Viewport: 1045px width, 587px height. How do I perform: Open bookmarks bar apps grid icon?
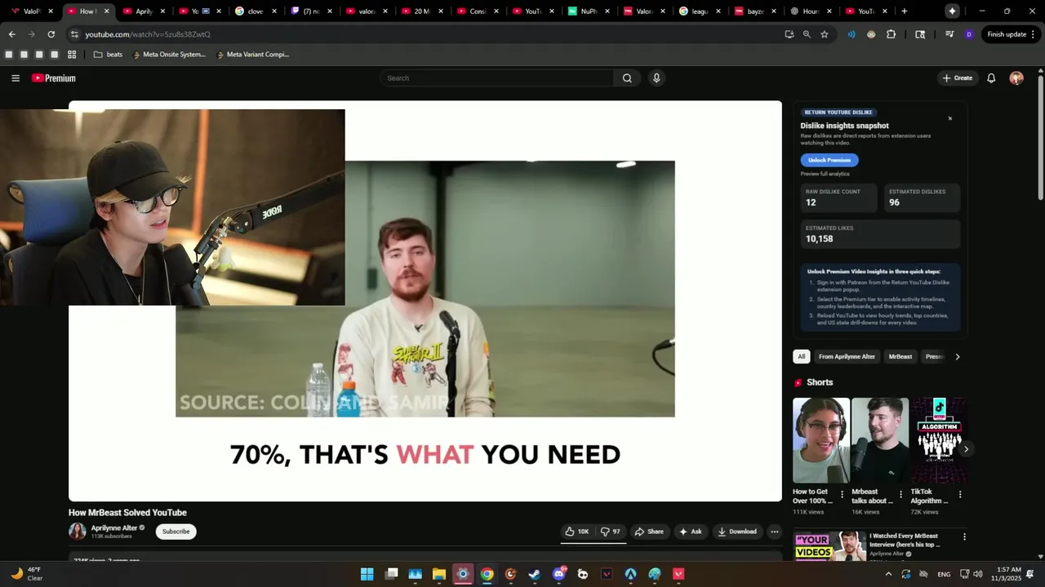[72, 55]
